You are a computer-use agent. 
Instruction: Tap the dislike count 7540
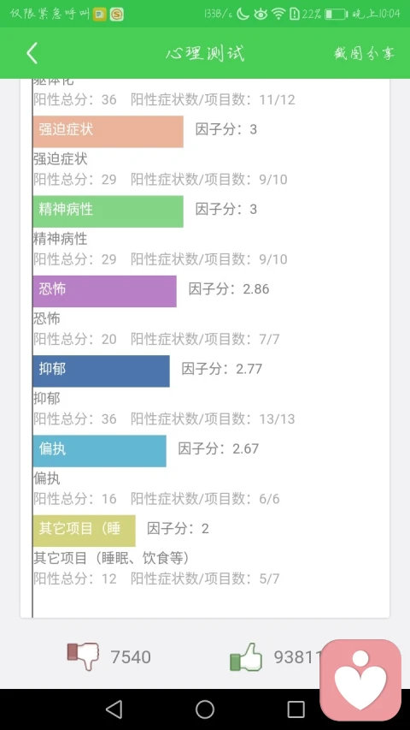click(131, 657)
